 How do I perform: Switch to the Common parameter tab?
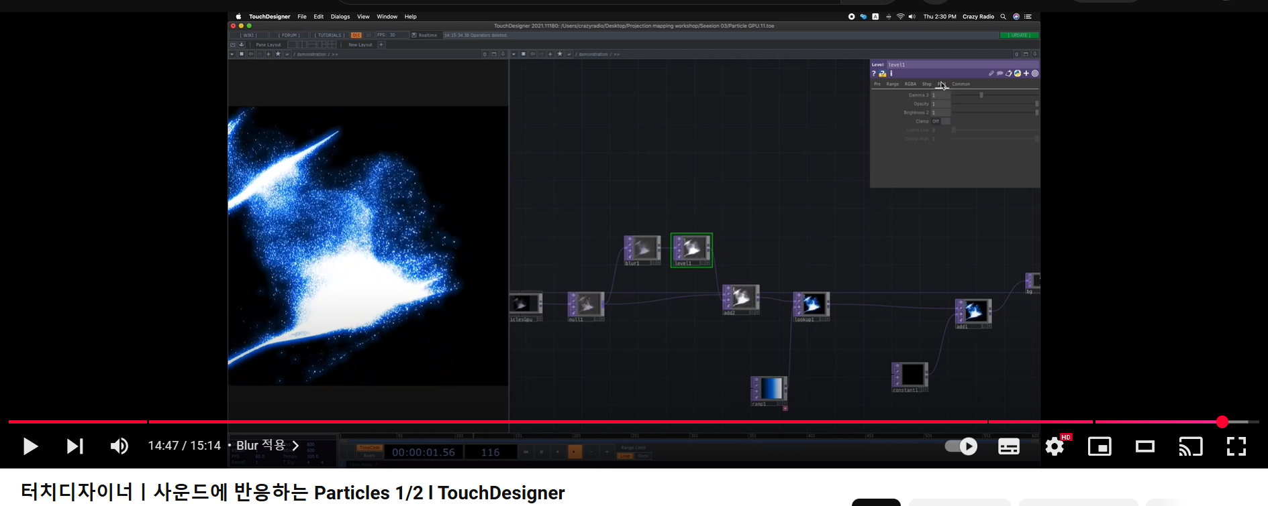[x=961, y=84]
